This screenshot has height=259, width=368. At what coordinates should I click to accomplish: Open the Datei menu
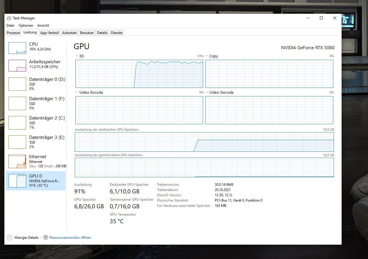[10, 25]
